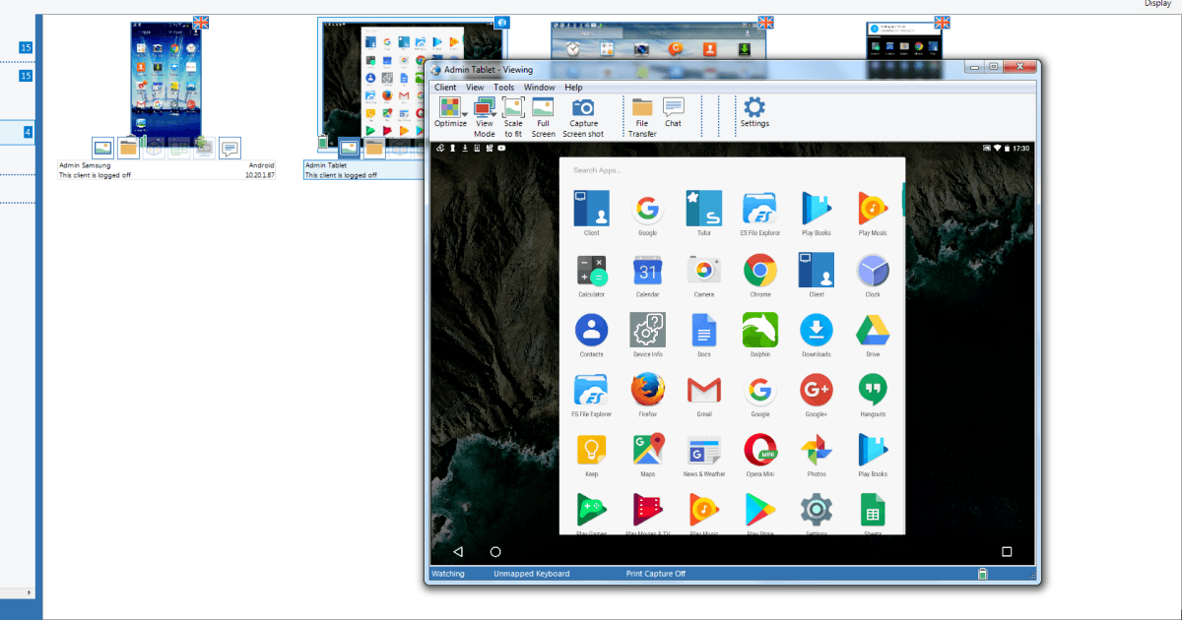Launch Firefox on the tablet

[x=647, y=390]
